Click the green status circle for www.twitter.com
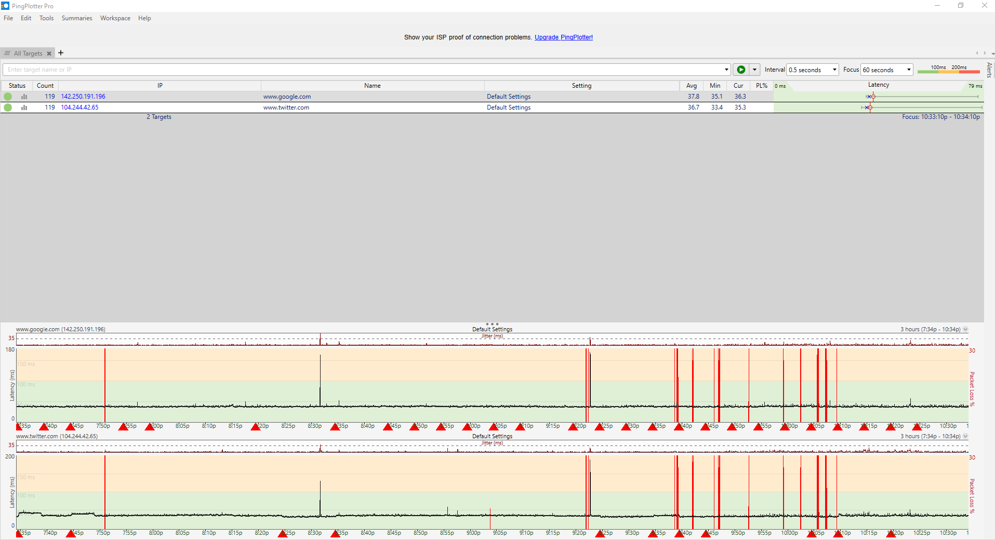The image size is (995, 540). point(8,107)
